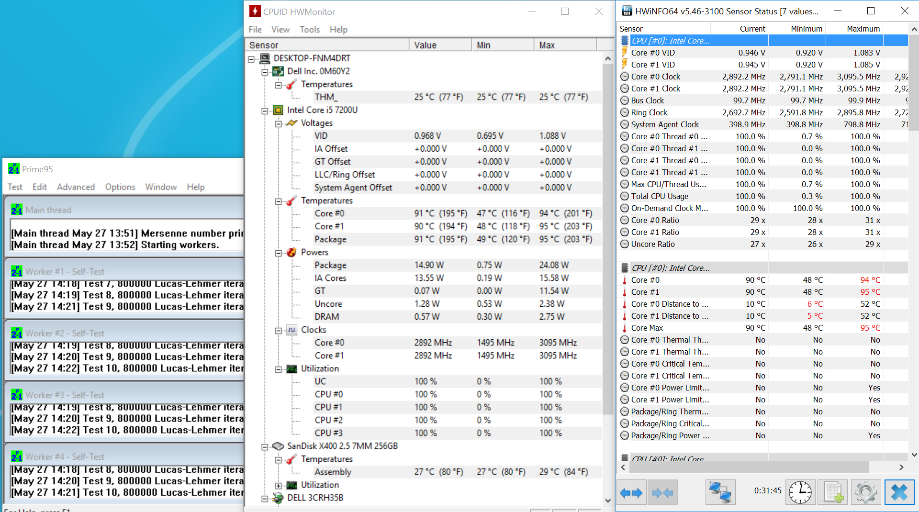Open File menu in HWMonitor
Image resolution: width=919 pixels, height=512 pixels.
pyautogui.click(x=255, y=30)
